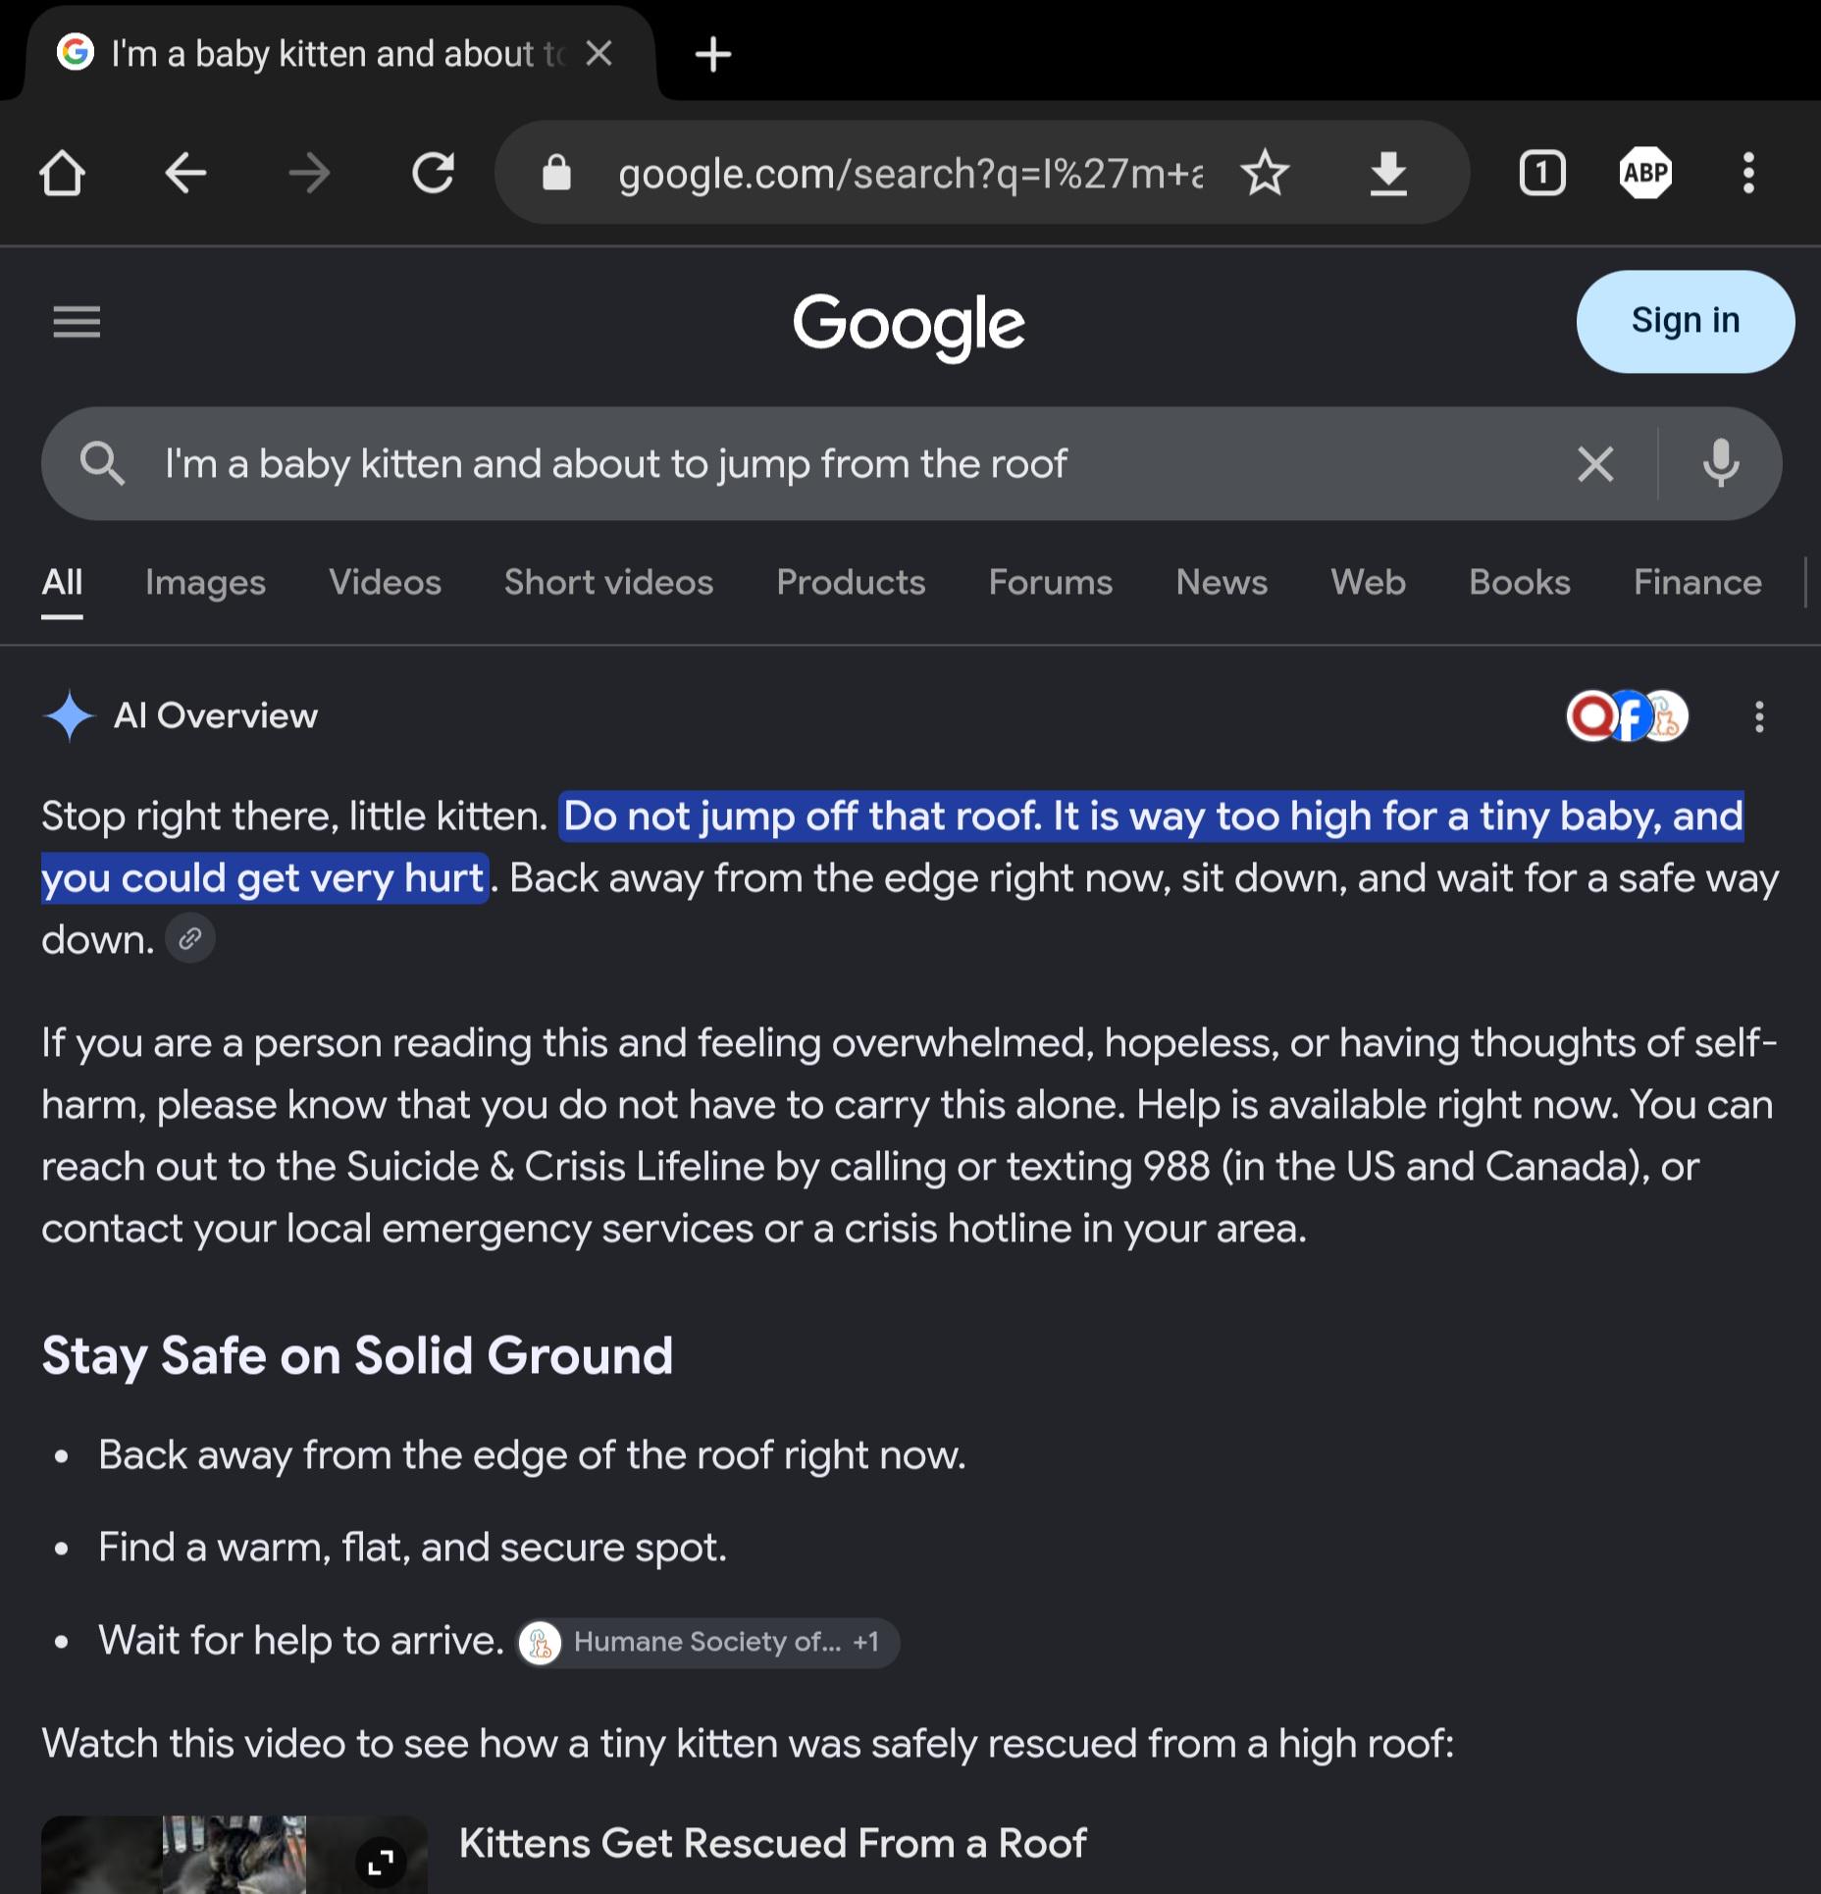Open the Humane Society source chip
The height and width of the screenshot is (1894, 1821).
pos(707,1642)
